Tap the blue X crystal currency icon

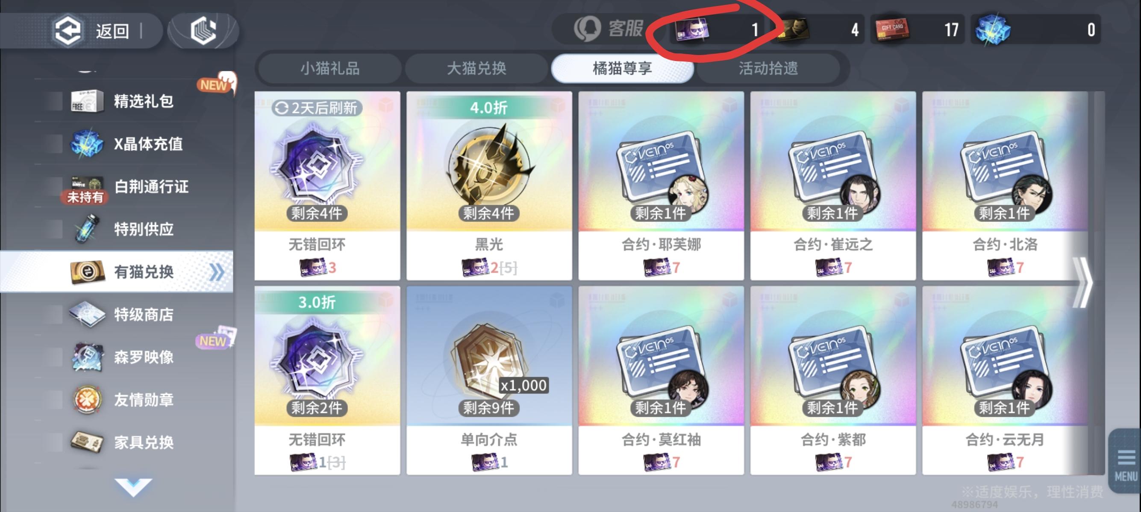pyautogui.click(x=993, y=29)
